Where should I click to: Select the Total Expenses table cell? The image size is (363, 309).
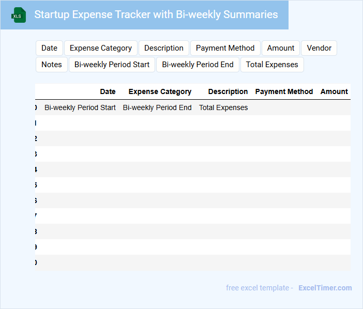[x=223, y=107]
